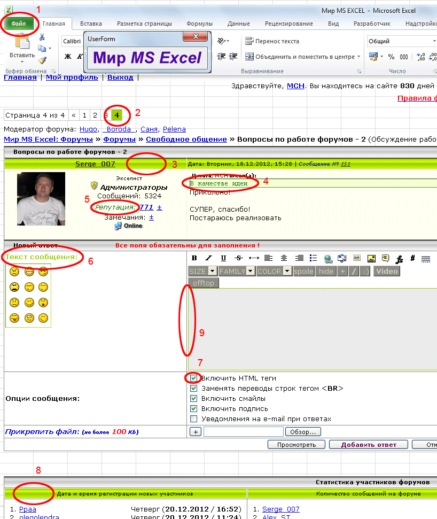Open the FAMILY font dropdown

(237, 271)
